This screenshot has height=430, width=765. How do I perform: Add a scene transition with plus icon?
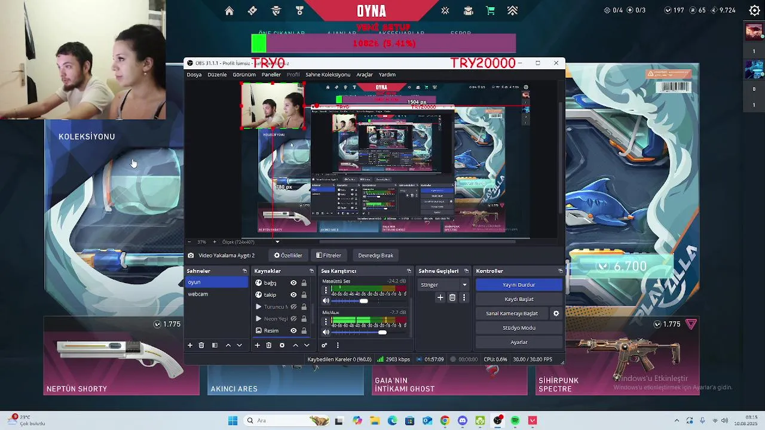tap(440, 297)
